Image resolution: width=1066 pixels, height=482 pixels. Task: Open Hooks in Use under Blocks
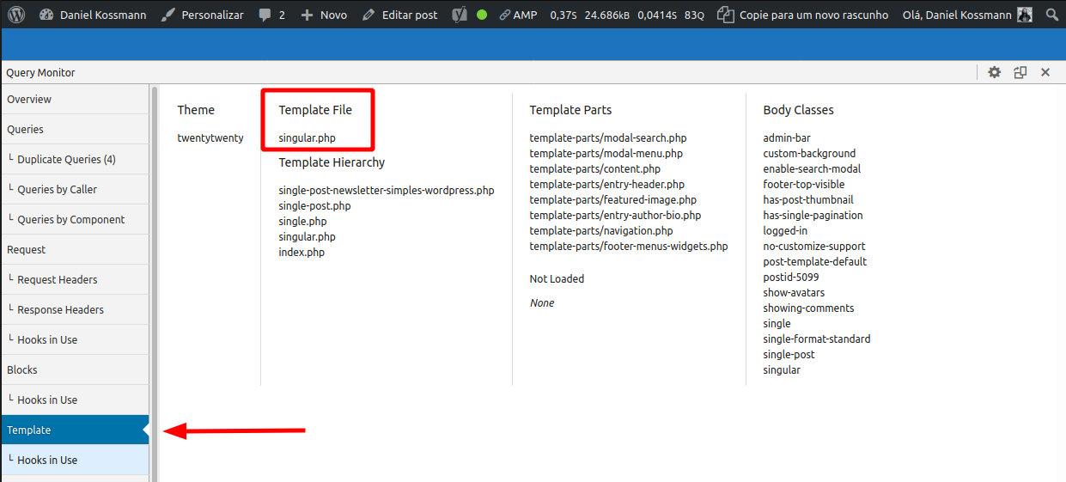point(74,400)
